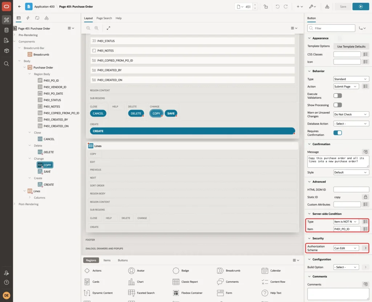
Task: Open Action dropdown showing Submit Page
Action: [346, 86]
